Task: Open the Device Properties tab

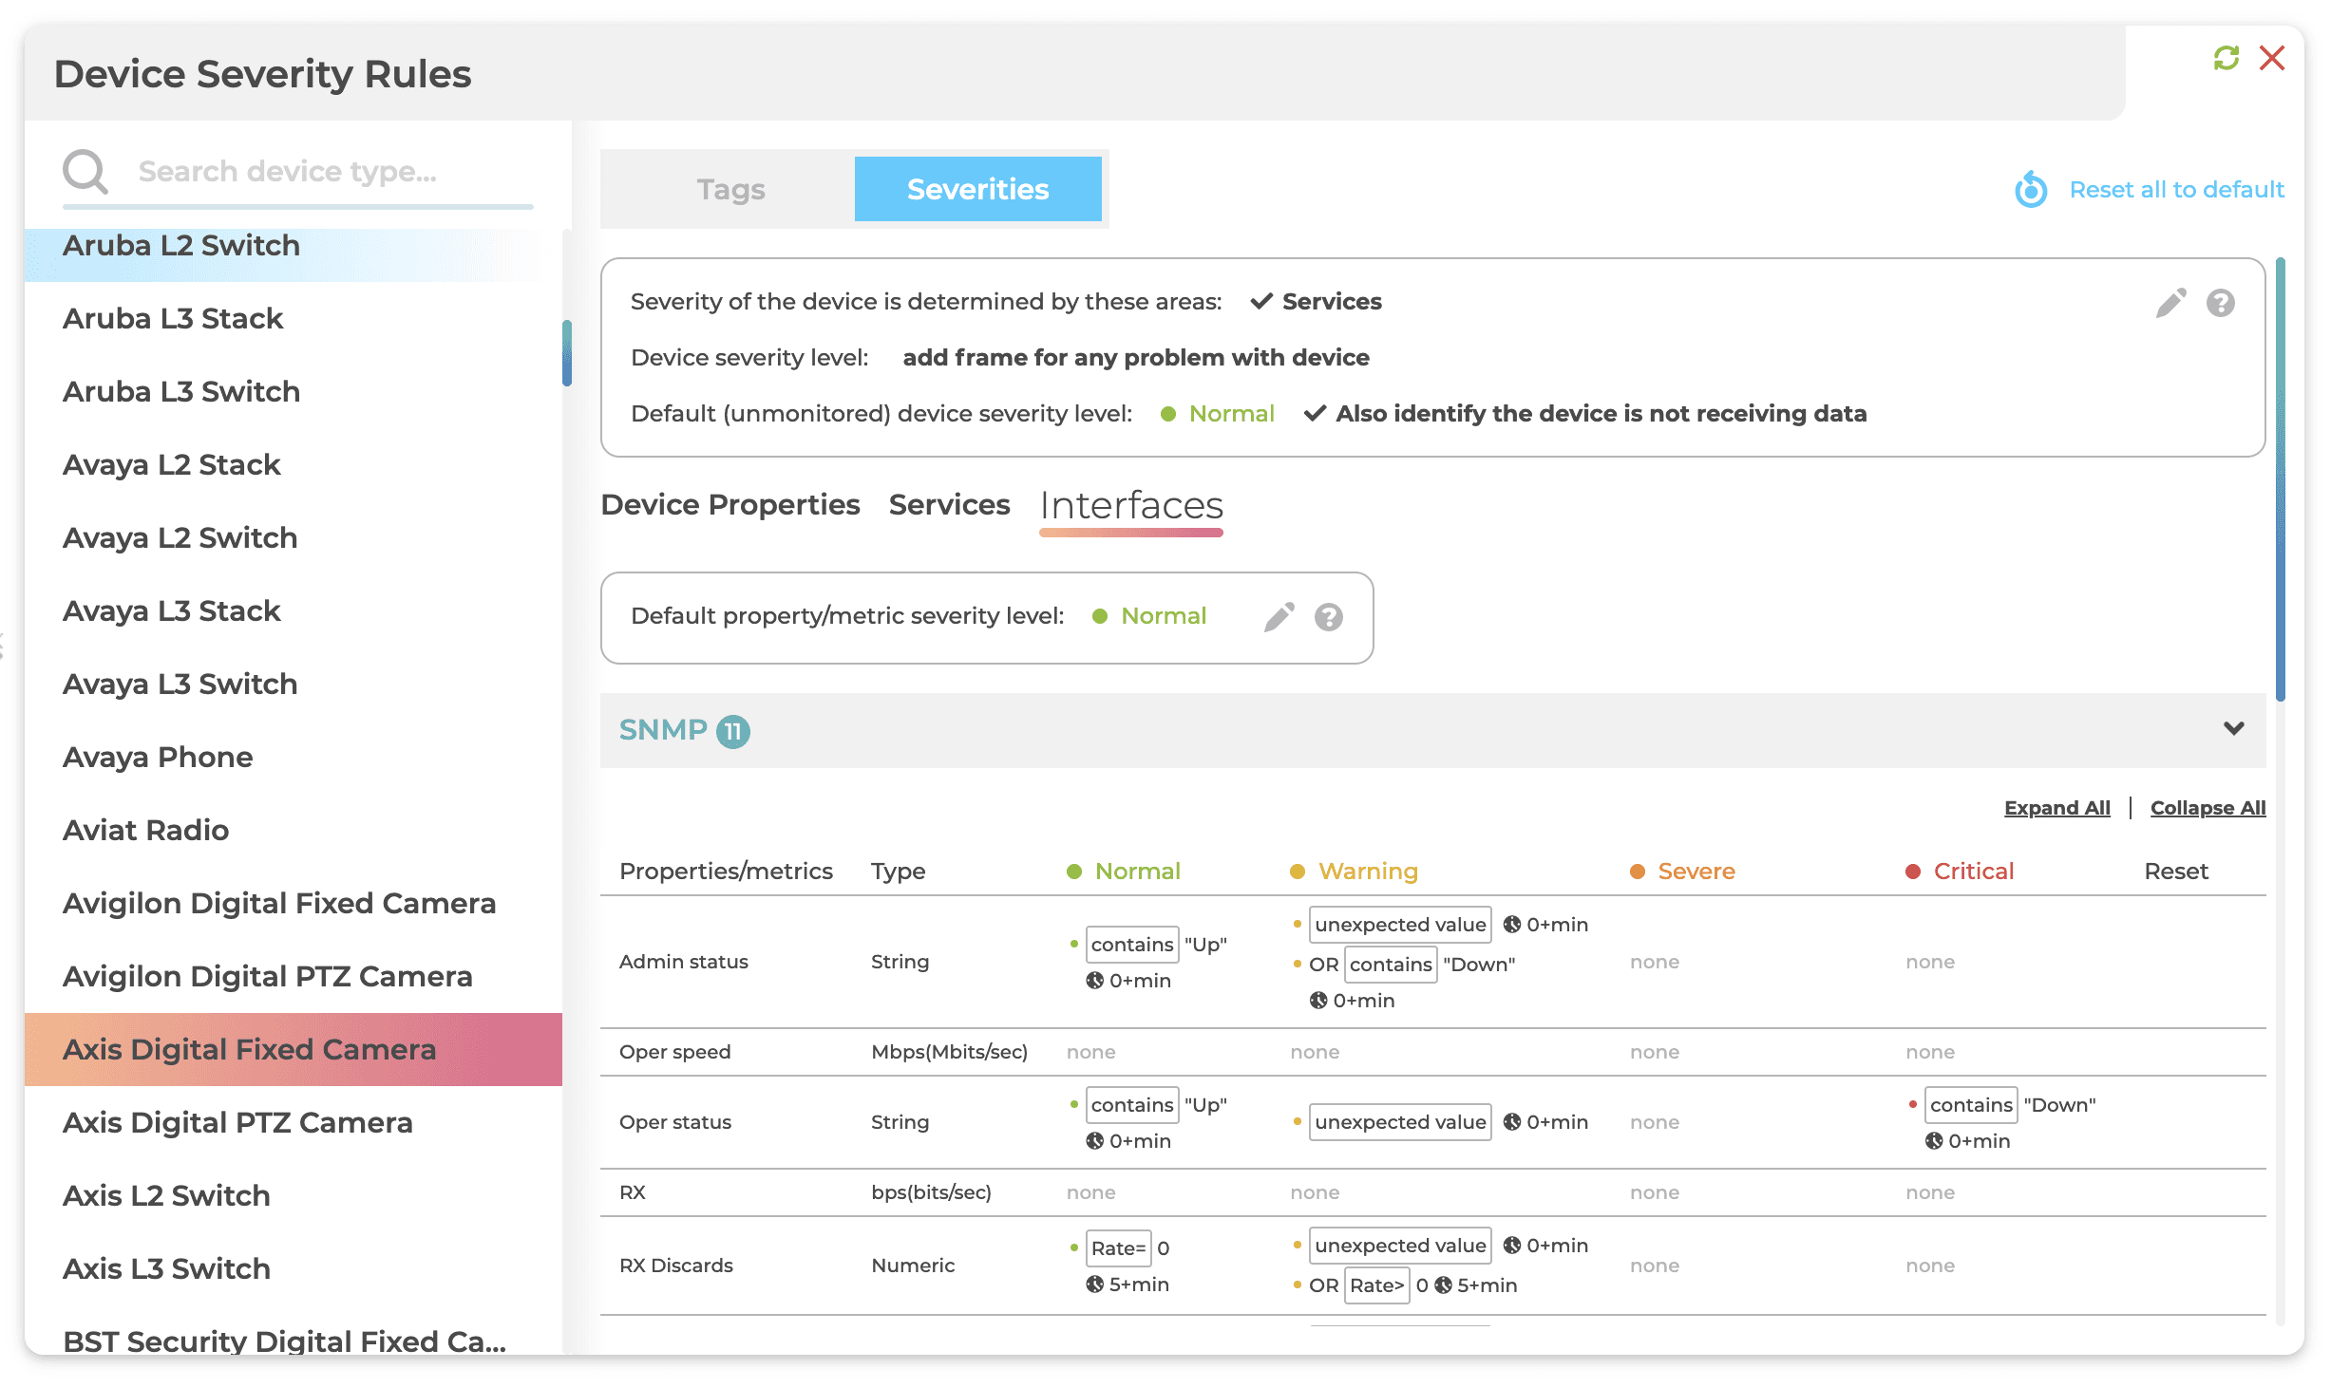Action: point(730,505)
